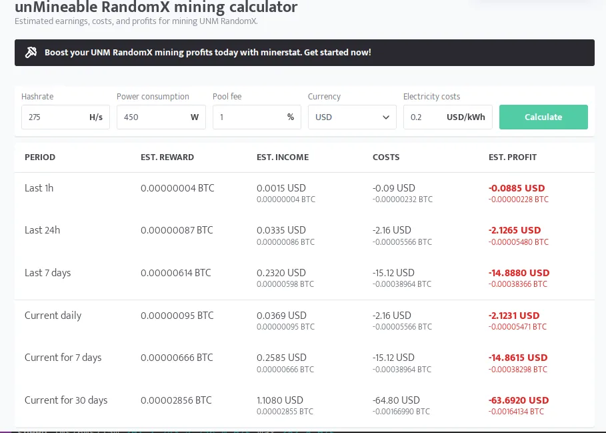Click reward value 0.00000614 BTC

click(x=176, y=273)
